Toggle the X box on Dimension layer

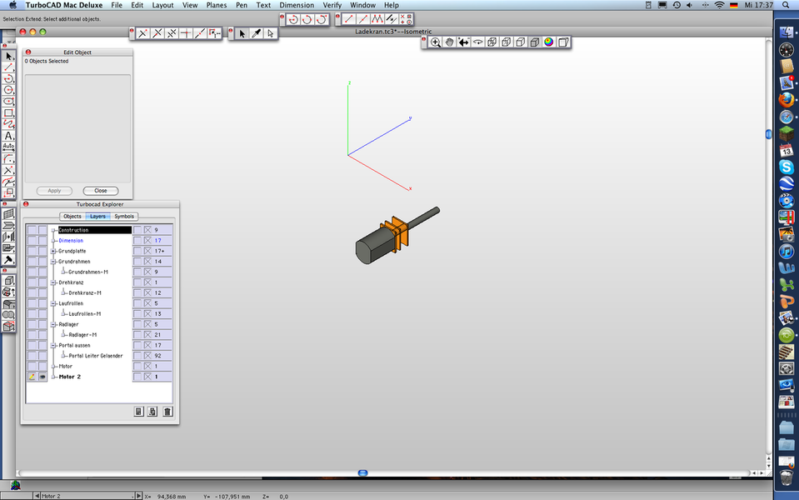(x=148, y=241)
